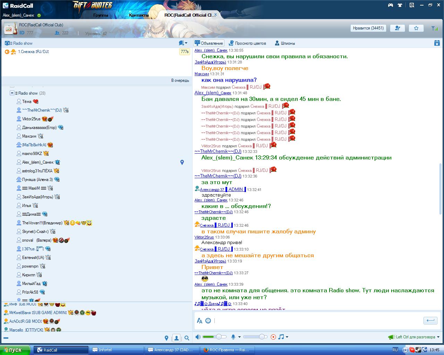Screen dimensions: 444x355
Task: Open the skin (t-shirt) settings icon
Action: (x=400, y=5)
